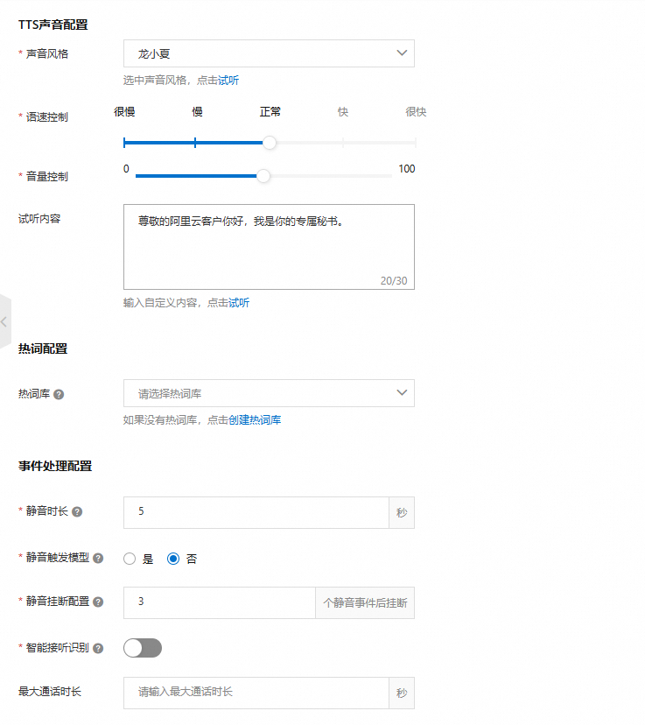Focus the 静音时长 input field
The height and width of the screenshot is (725, 645).
[256, 512]
